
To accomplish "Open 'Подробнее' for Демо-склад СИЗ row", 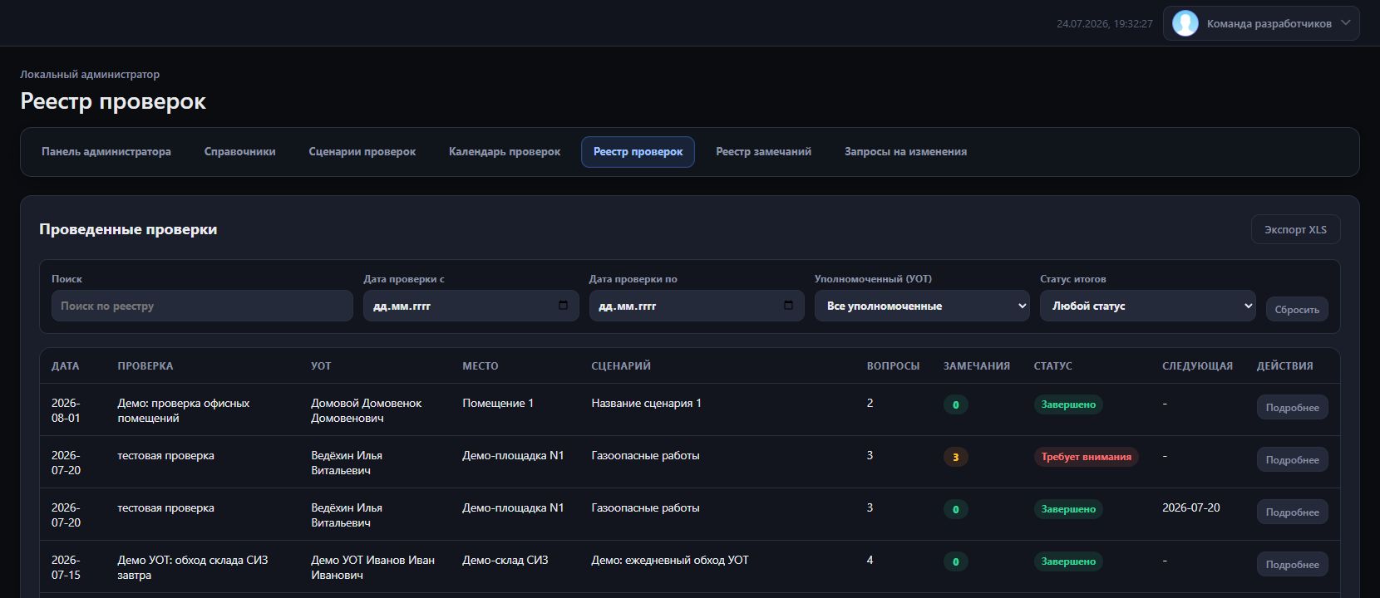I will [1292, 564].
